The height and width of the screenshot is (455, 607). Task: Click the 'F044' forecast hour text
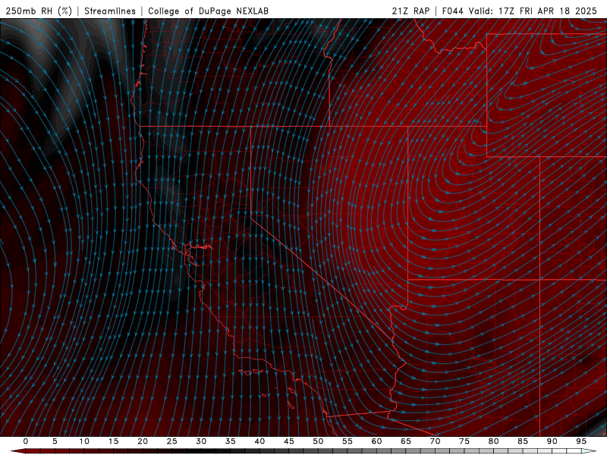click(452, 11)
